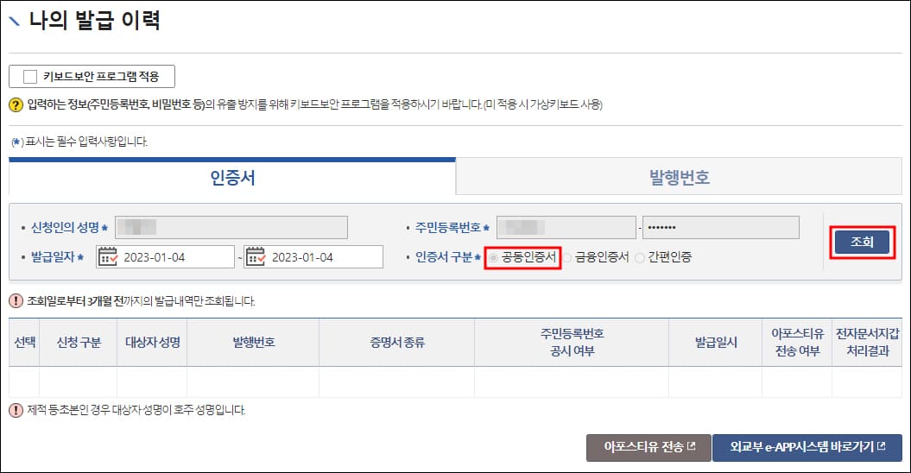This screenshot has height=473, width=911.
Task: Click warning icon beside 제적 등초본 notice
Action: (16, 410)
